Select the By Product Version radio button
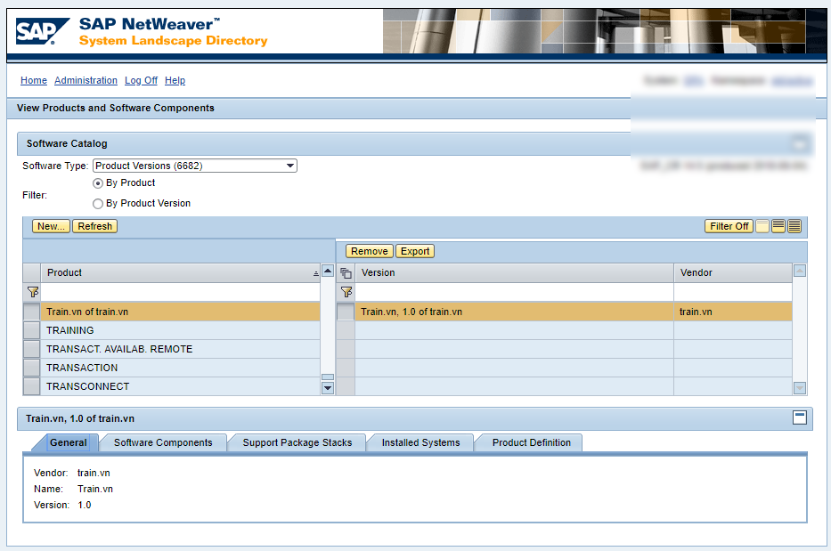Image resolution: width=831 pixels, height=551 pixels. click(x=98, y=204)
